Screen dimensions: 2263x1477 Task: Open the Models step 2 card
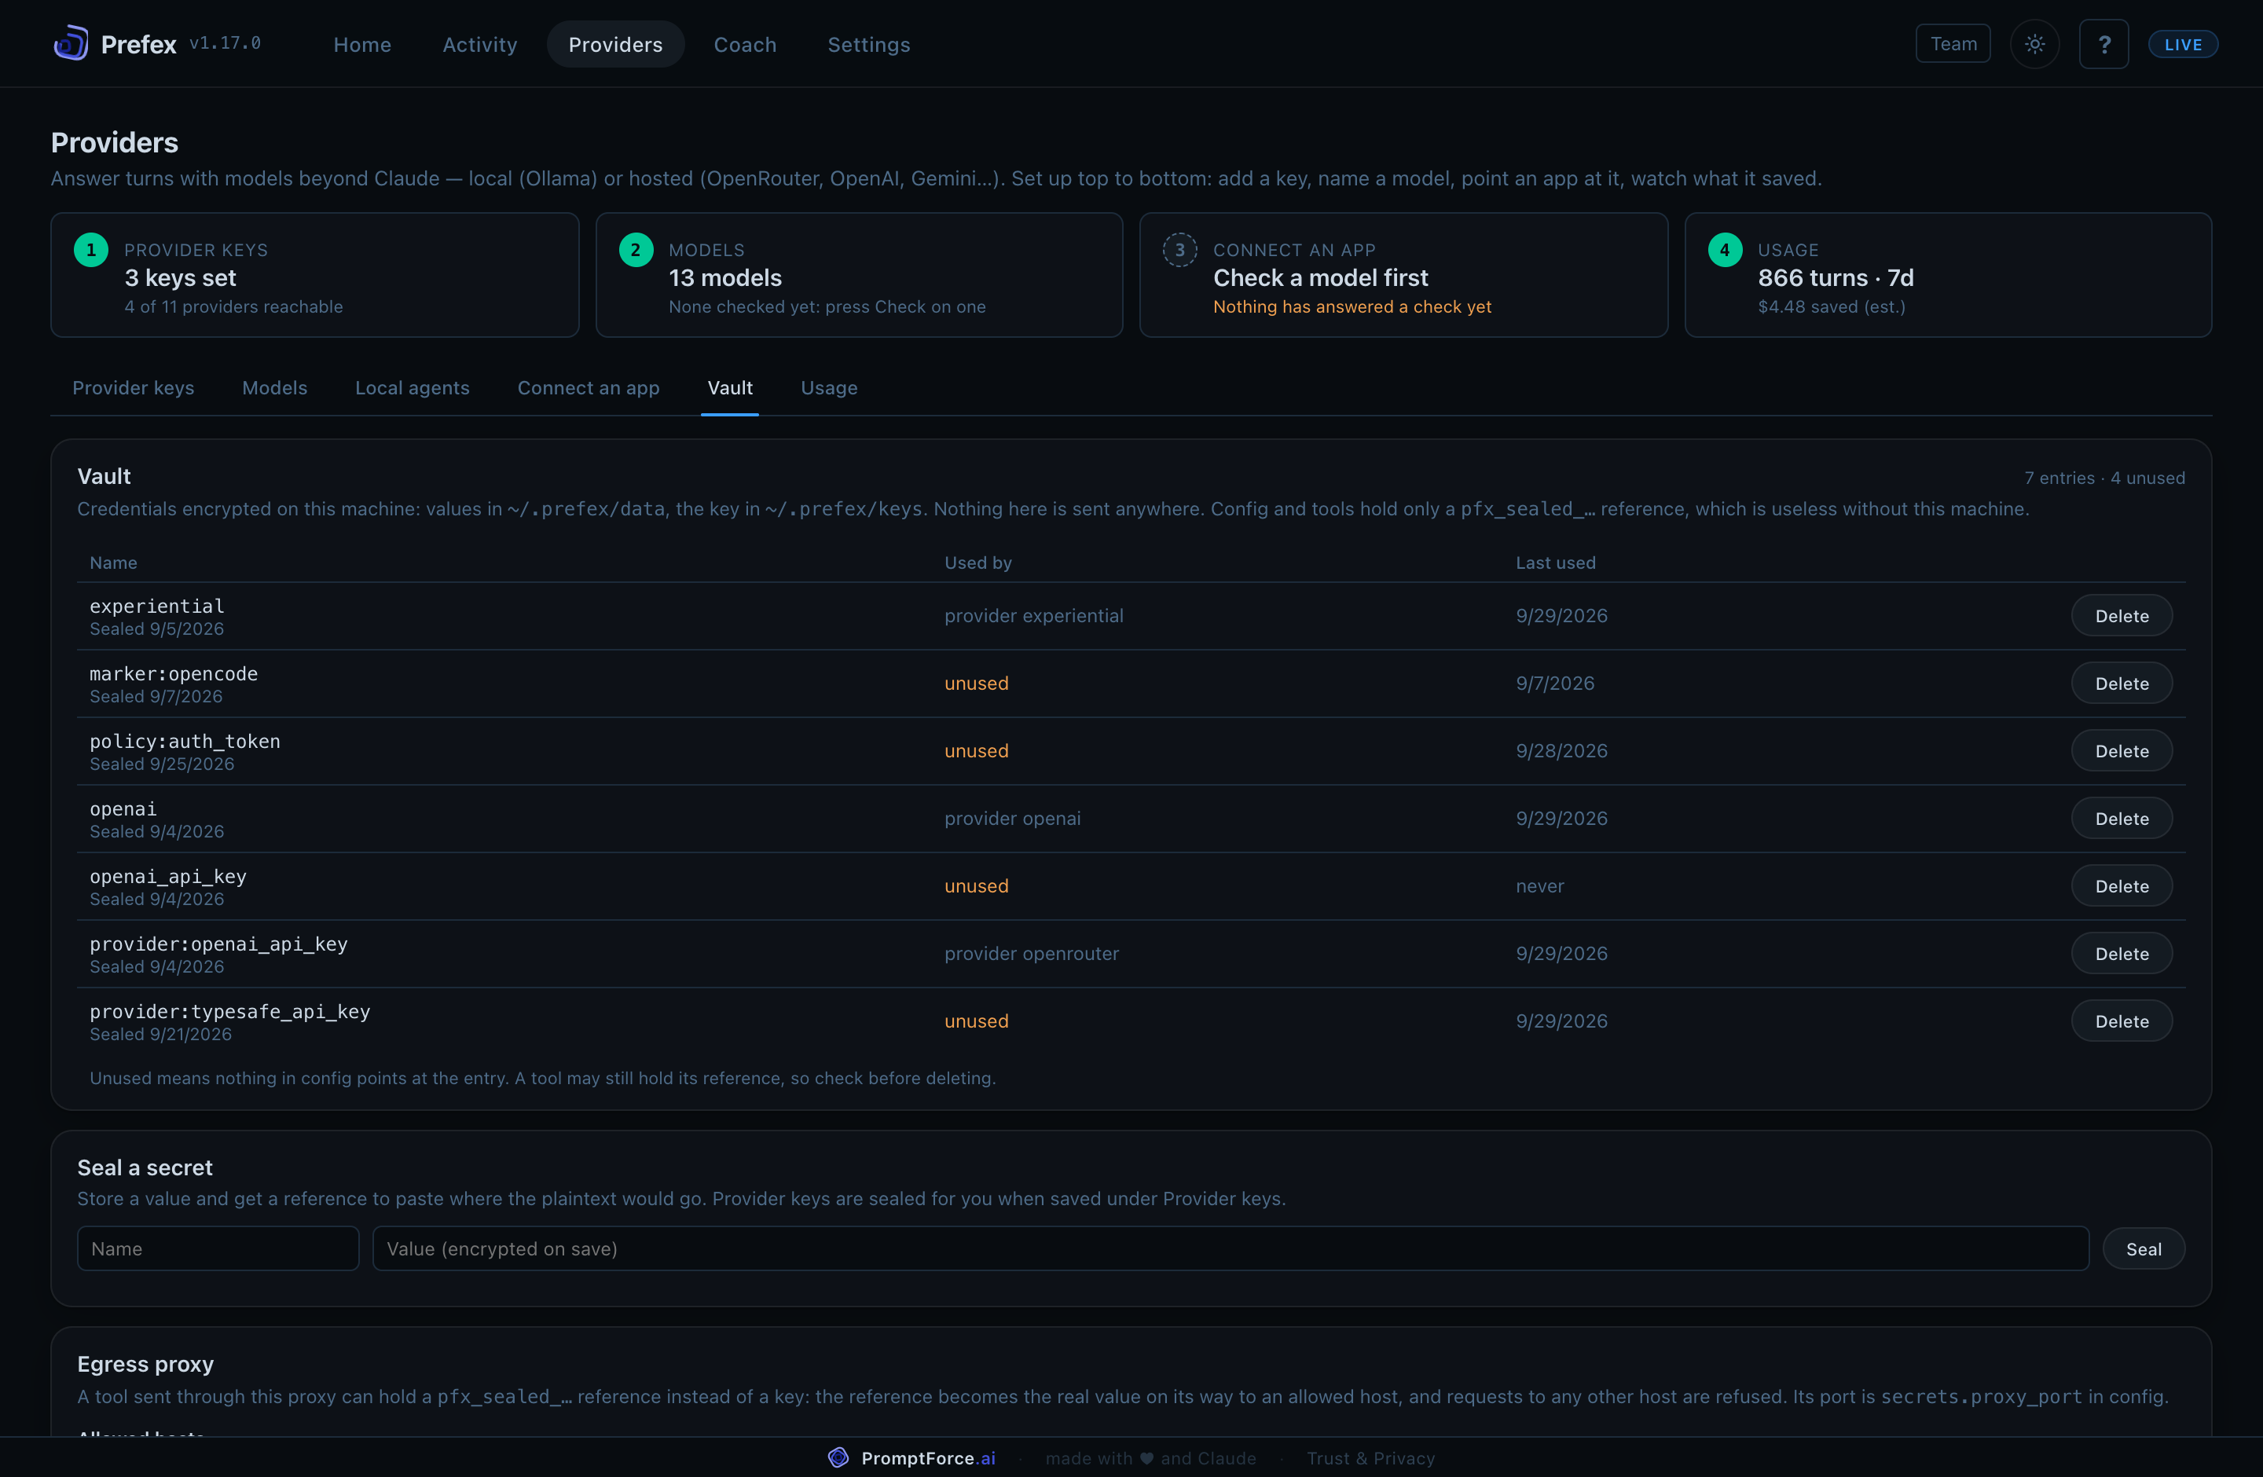point(860,275)
